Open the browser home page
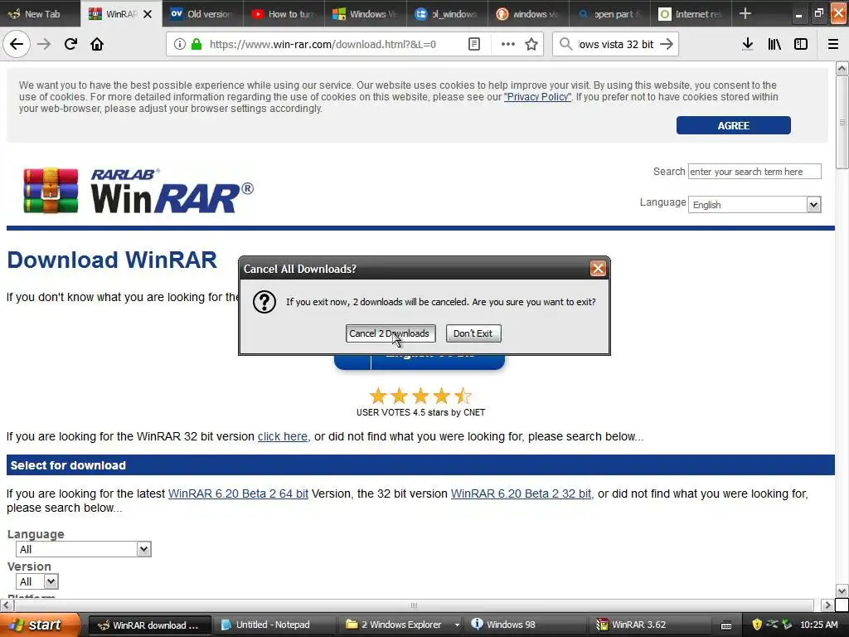The height and width of the screenshot is (637, 849). [x=97, y=44]
